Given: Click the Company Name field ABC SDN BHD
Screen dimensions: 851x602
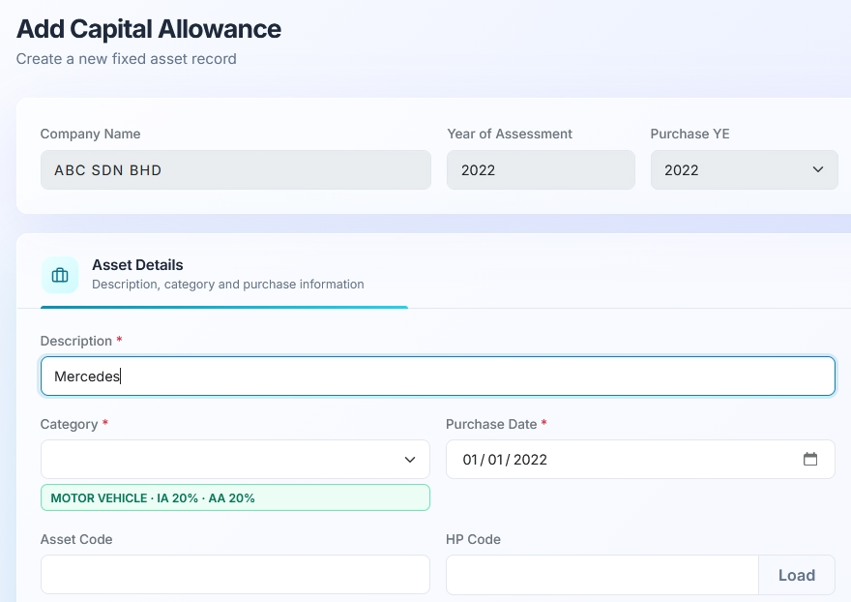Looking at the screenshot, I should click(x=236, y=170).
